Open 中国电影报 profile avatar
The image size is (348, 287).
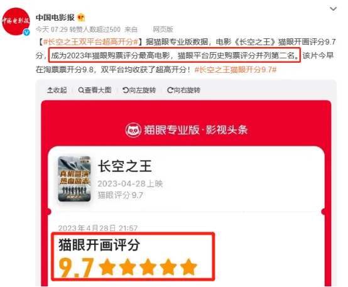pyautogui.click(x=16, y=21)
